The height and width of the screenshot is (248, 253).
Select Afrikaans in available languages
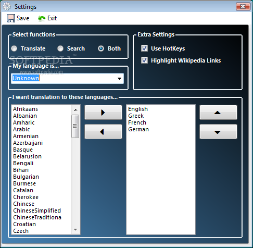(x=26, y=109)
